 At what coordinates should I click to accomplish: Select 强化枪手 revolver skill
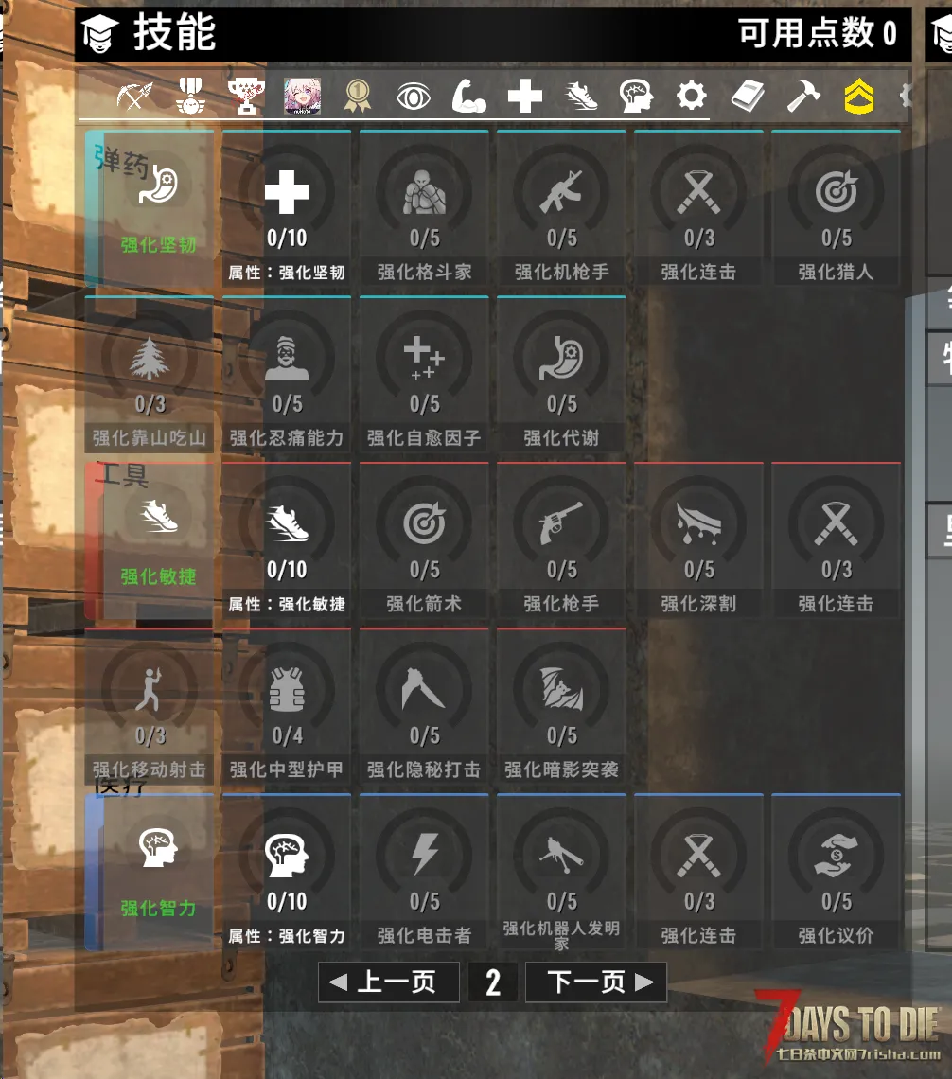(562, 540)
